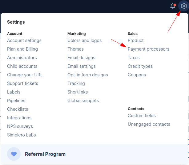Click the settings gear icon

tap(183, 6)
